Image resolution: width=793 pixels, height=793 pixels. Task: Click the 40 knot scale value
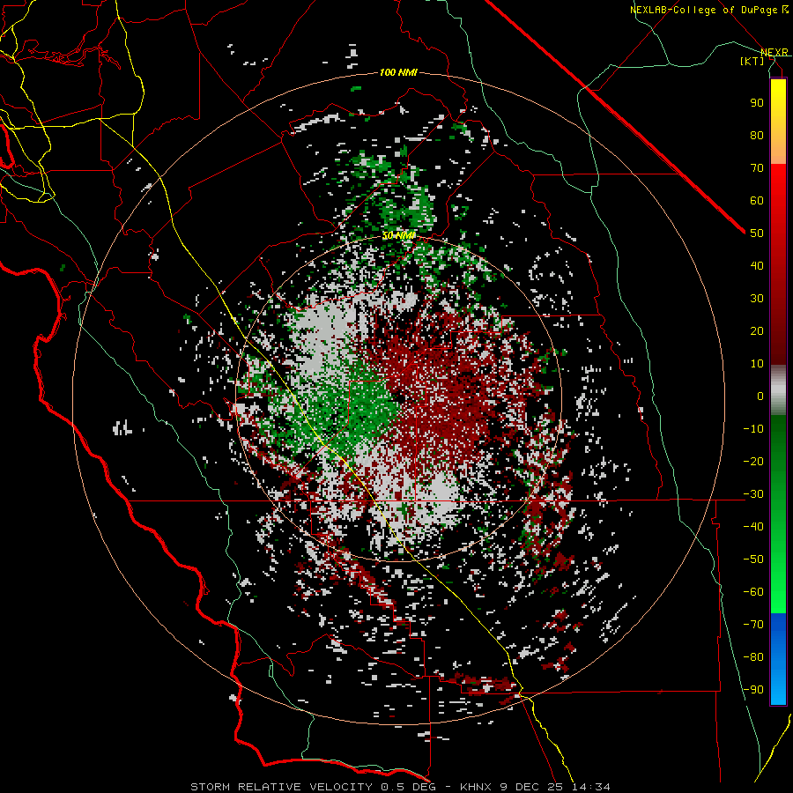coord(757,265)
